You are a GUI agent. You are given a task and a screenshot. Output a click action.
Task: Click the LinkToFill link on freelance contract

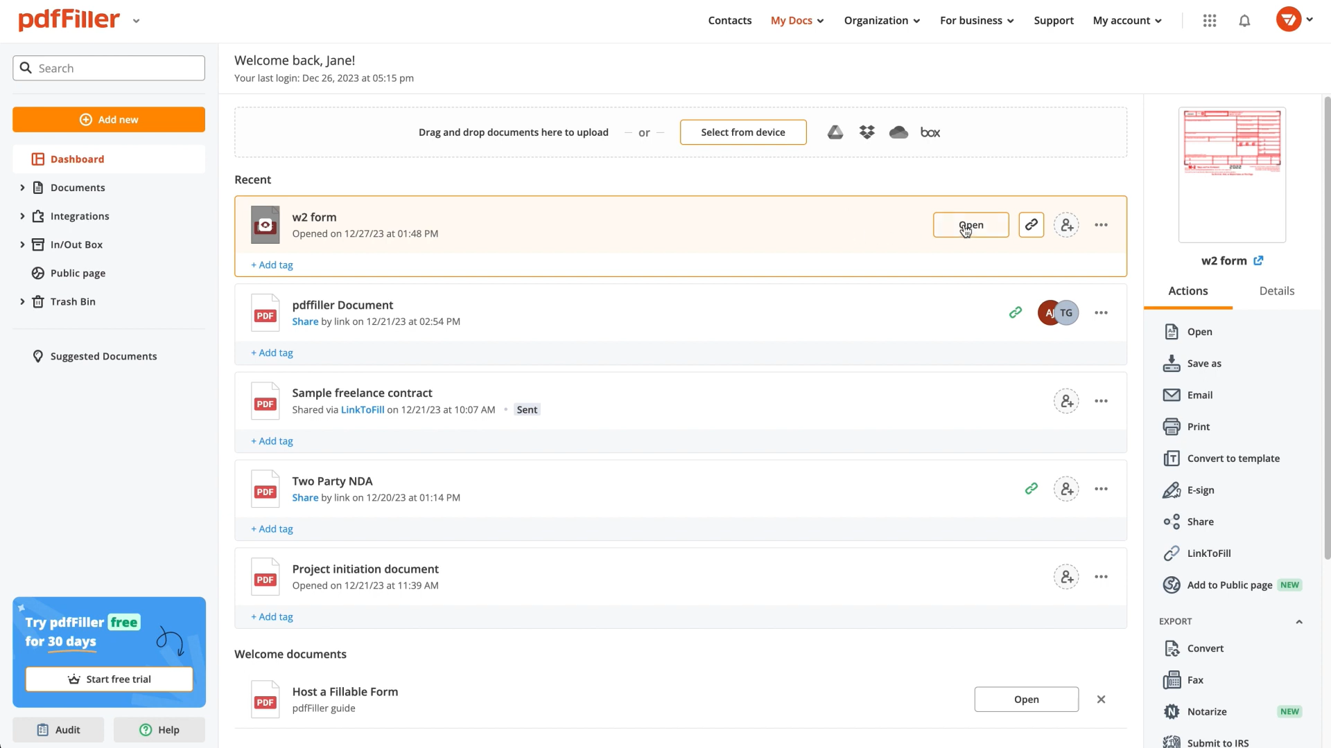click(363, 410)
